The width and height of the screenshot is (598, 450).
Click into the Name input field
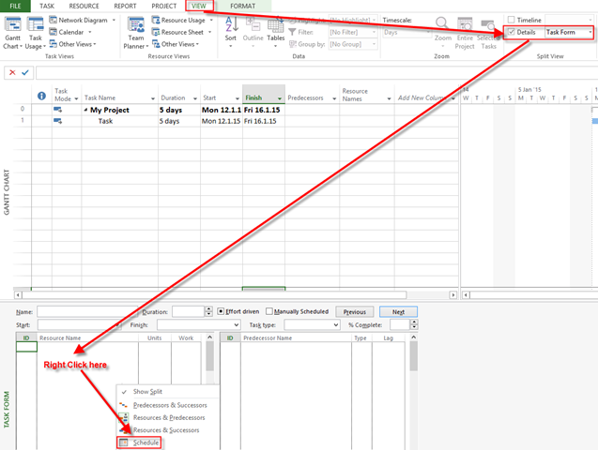click(86, 311)
